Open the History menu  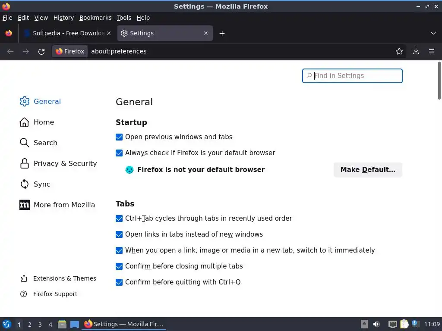(64, 18)
